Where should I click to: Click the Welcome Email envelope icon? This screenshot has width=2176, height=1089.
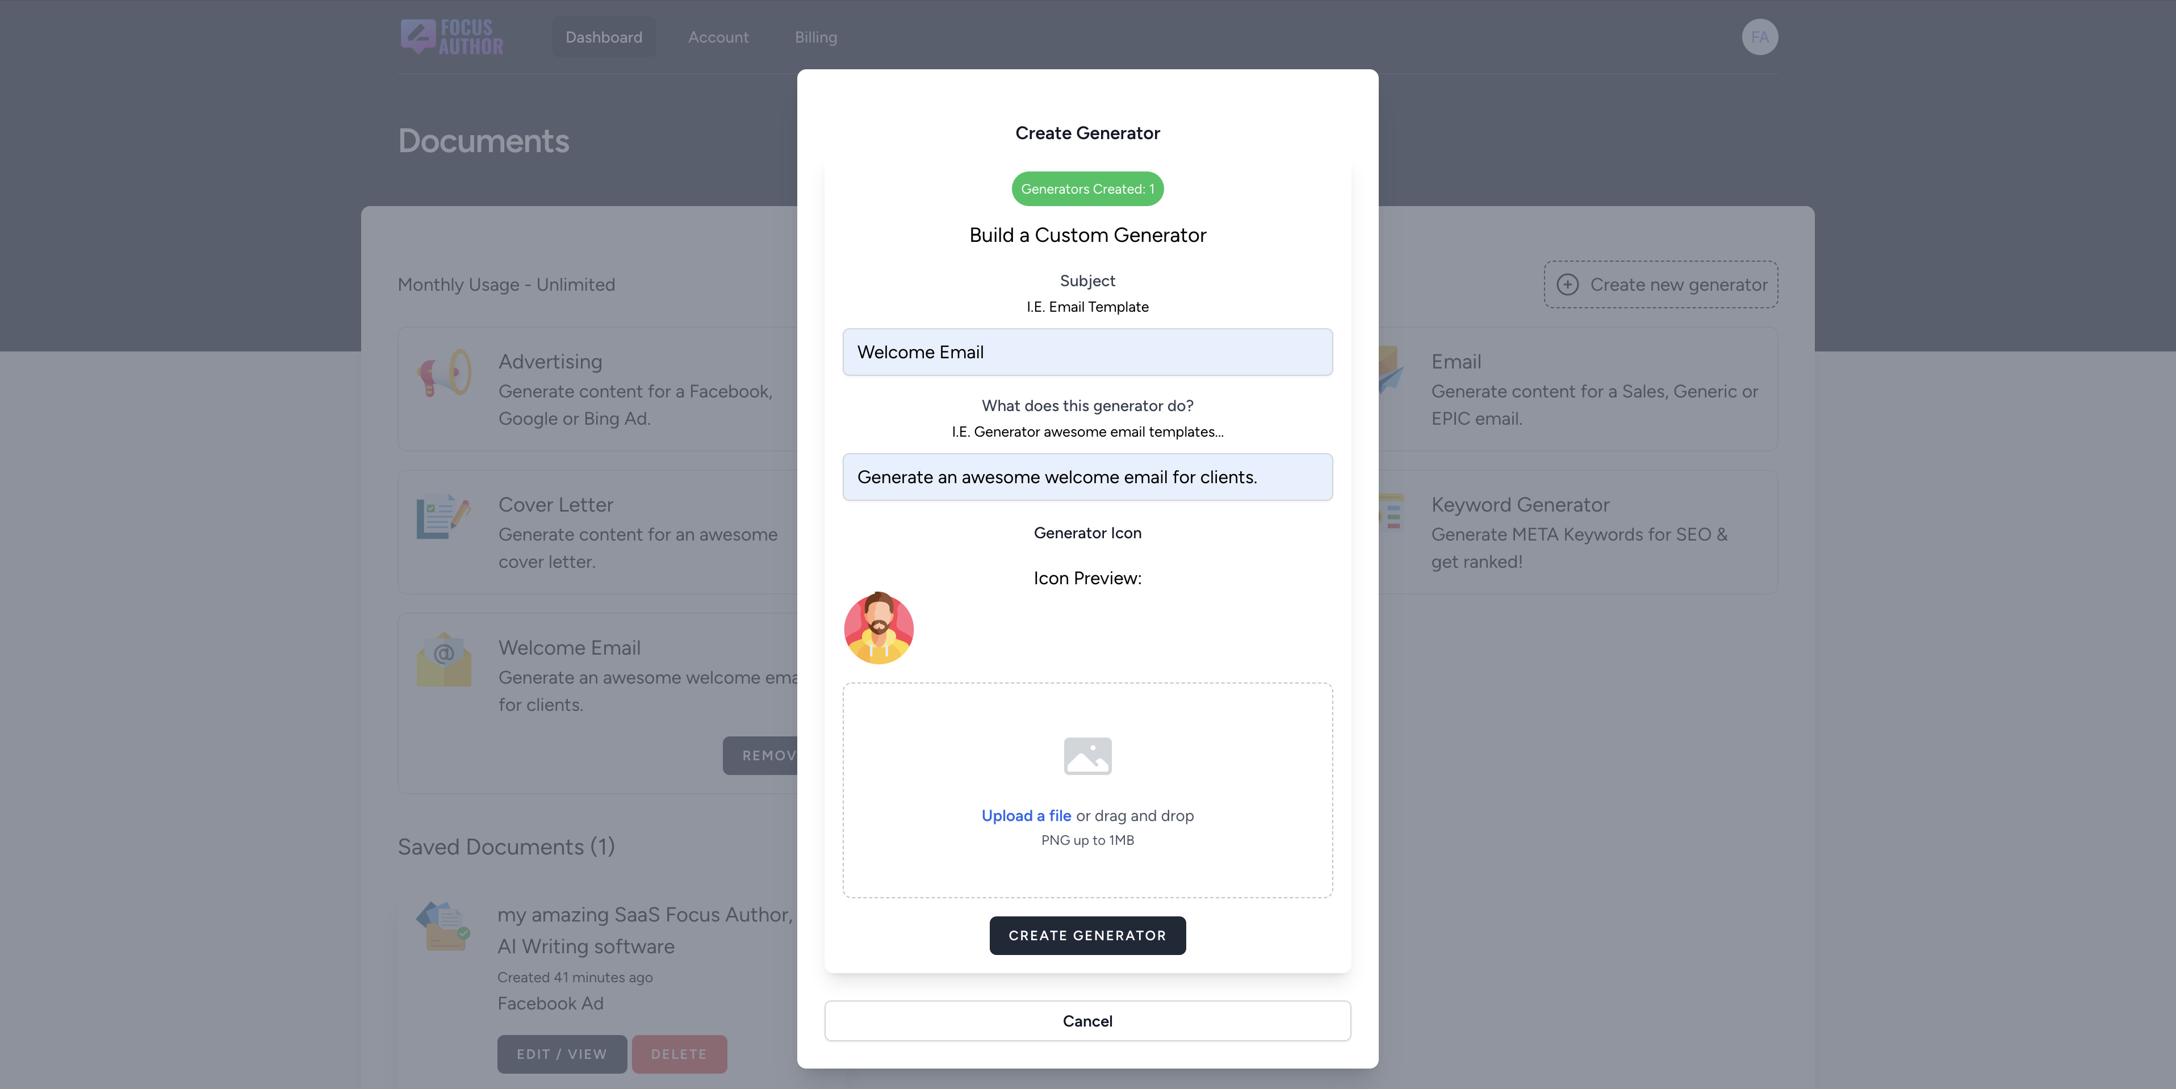point(443,660)
